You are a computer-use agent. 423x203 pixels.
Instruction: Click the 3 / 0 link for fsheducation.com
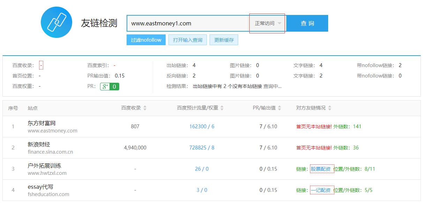click(x=201, y=190)
